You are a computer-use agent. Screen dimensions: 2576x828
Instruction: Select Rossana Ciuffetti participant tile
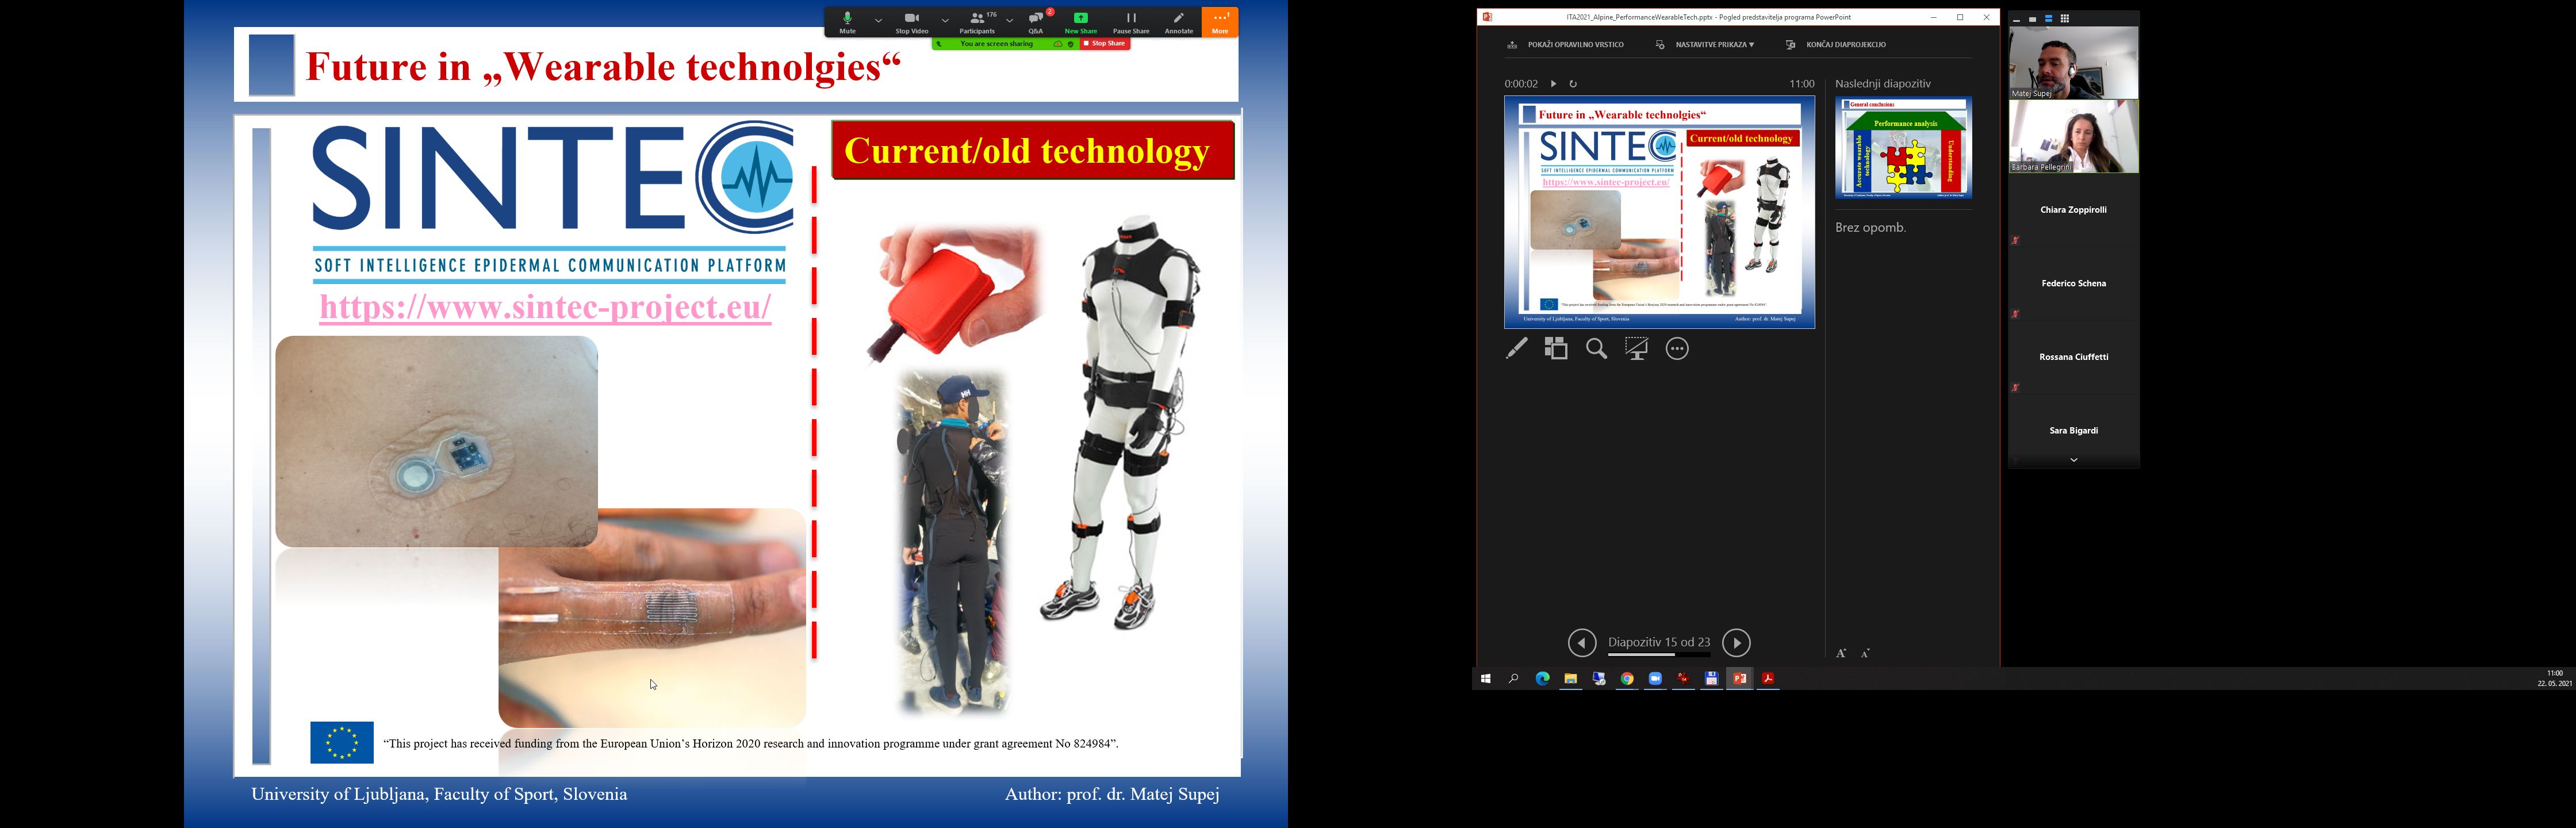(x=2073, y=358)
